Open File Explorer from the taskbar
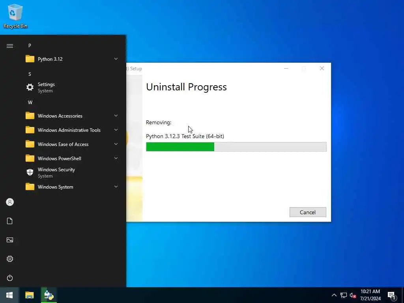This screenshot has width=404, height=303. pyautogui.click(x=29, y=295)
